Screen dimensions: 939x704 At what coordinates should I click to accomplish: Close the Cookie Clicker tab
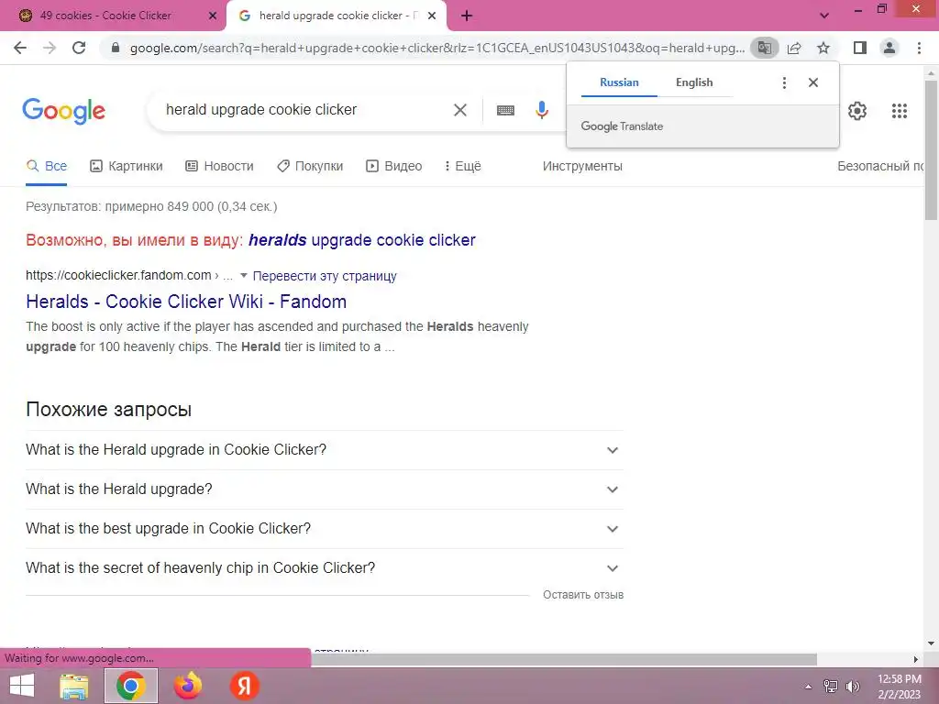(213, 16)
